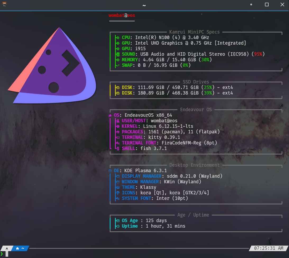Click the EndeavourOS logo art
This screenshot has height=258, width=289.
(52, 65)
